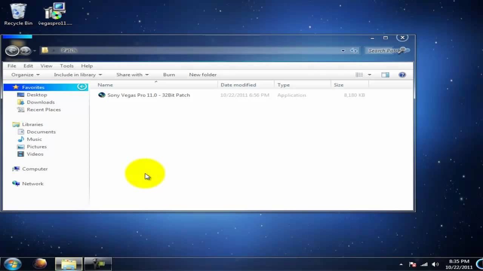Open the View menu
Image resolution: width=483 pixels, height=271 pixels.
46,66
